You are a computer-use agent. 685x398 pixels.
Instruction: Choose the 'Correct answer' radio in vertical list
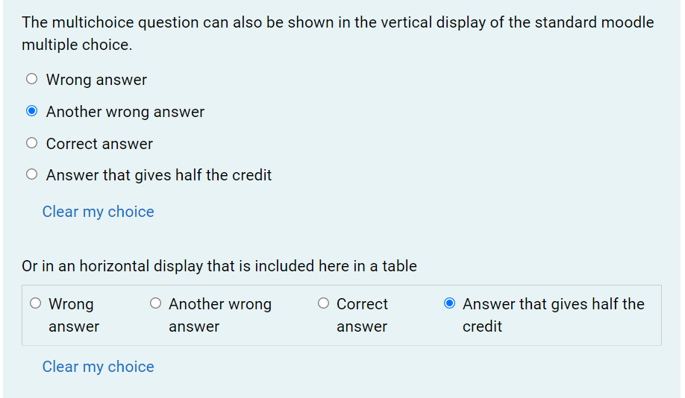pyautogui.click(x=31, y=143)
